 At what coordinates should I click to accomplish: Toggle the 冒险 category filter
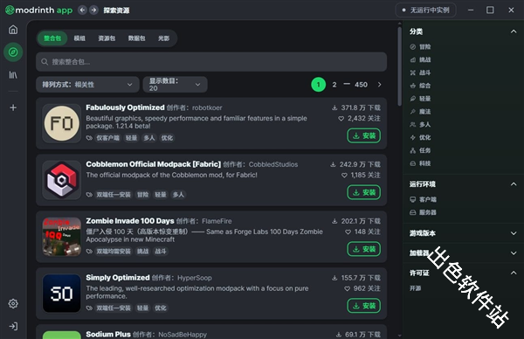coord(420,47)
